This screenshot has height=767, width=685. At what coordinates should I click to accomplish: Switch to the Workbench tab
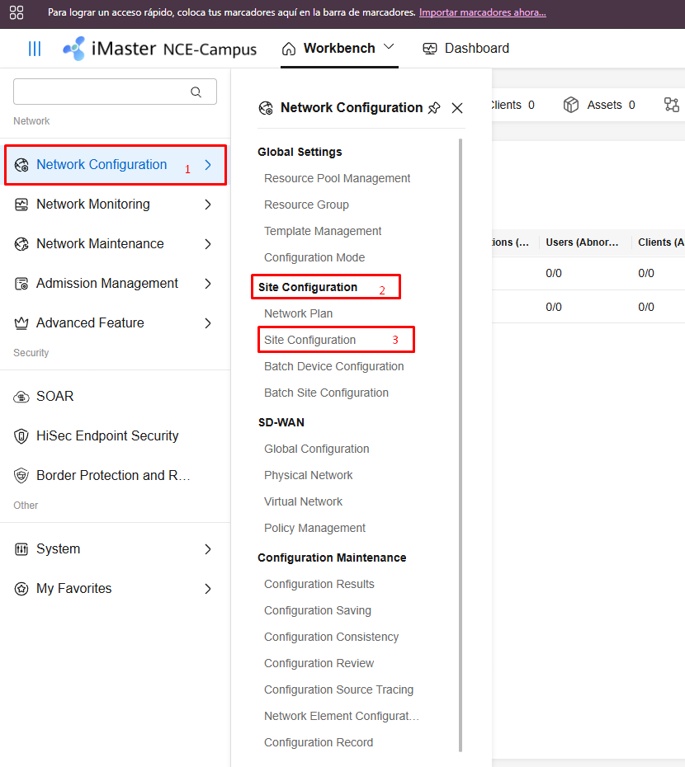coord(339,49)
